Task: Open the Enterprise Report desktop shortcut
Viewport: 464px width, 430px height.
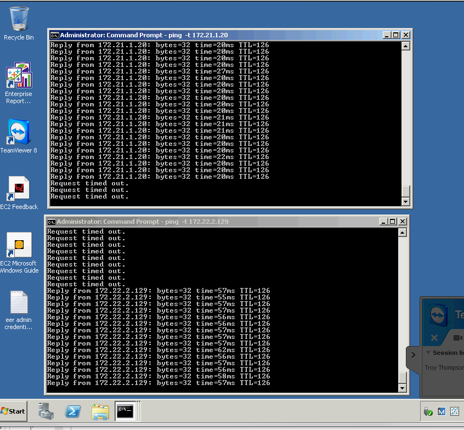Action: tap(19, 83)
